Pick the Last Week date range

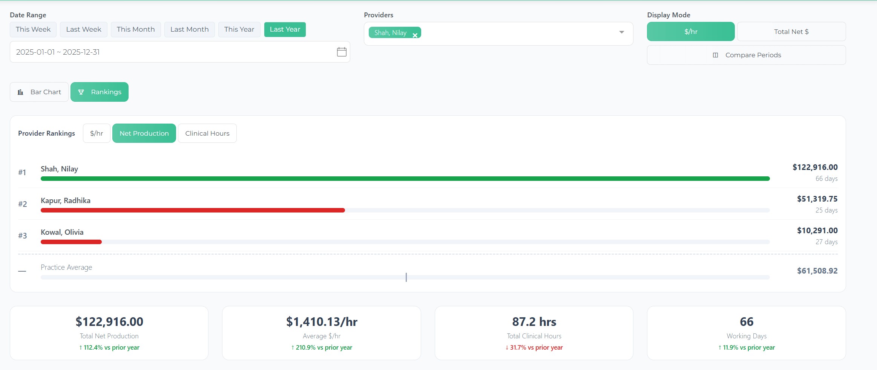(x=84, y=29)
